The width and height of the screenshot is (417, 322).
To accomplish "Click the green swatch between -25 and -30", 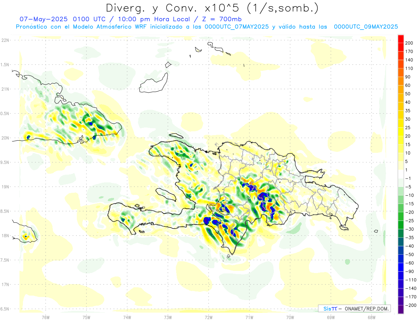I will pyautogui.click(x=401, y=225).
